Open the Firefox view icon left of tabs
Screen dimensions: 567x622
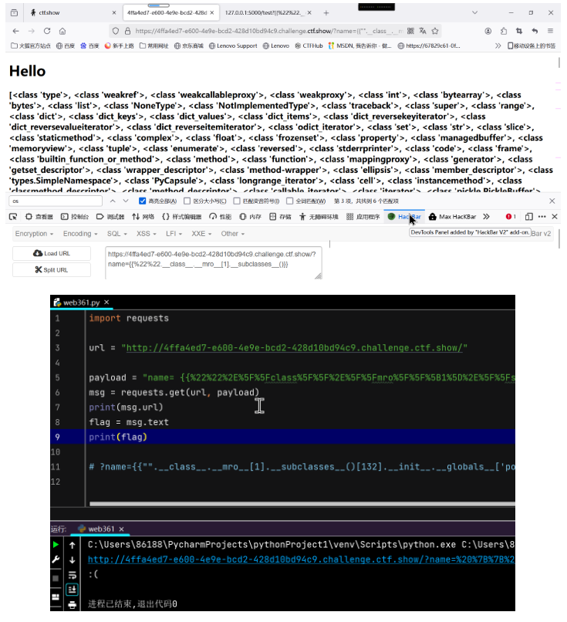click(x=15, y=12)
